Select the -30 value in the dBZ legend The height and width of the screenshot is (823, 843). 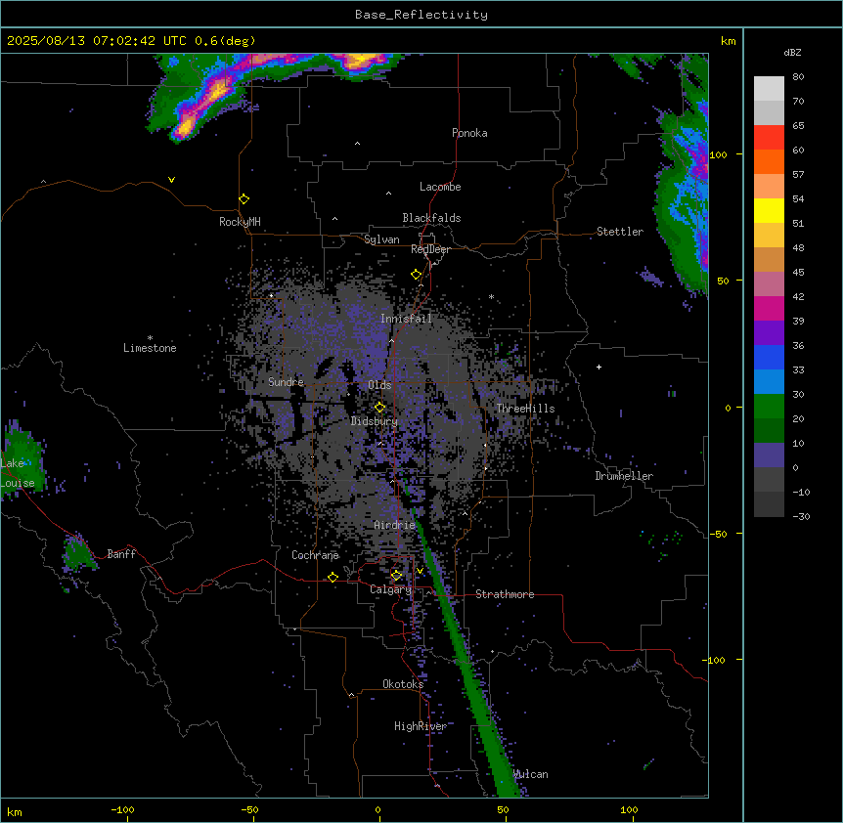pos(801,517)
